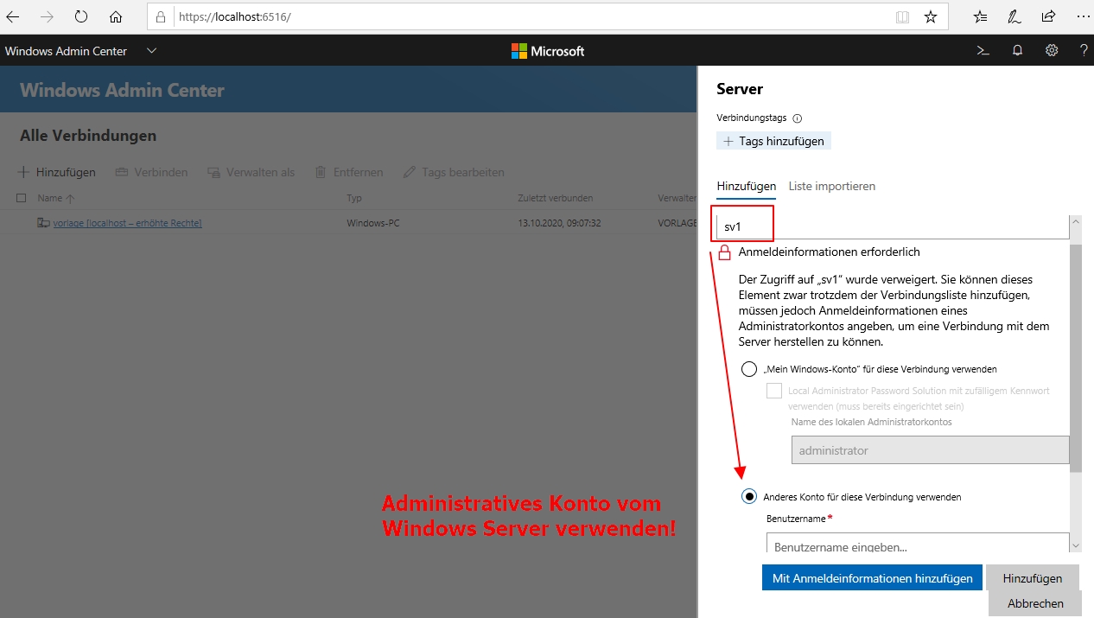Click Hinzufügen in connections toolbar
The width and height of the screenshot is (1094, 618).
(x=56, y=172)
